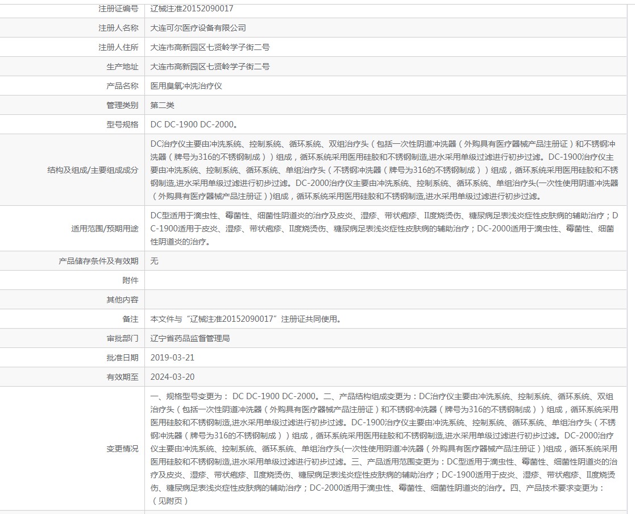
Task: Click management category value 第二类
Action: point(162,105)
